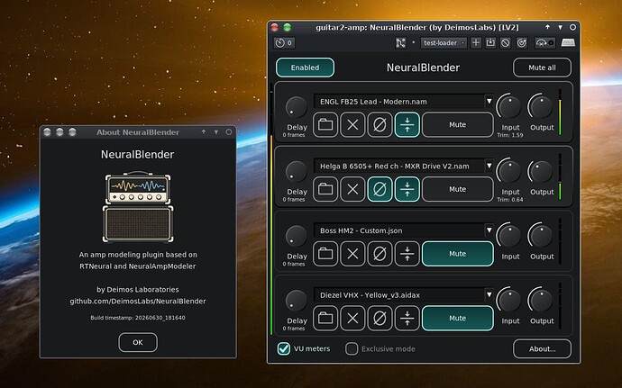622x388 pixels.
Task: Click the ENGL FB25 Lead - Modern.nam field
Action: [x=398, y=102]
